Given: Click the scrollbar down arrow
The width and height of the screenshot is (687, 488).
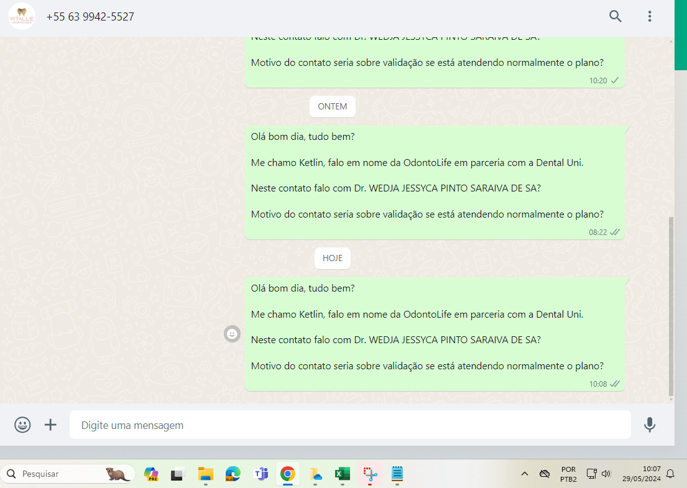Looking at the screenshot, I should (x=671, y=399).
